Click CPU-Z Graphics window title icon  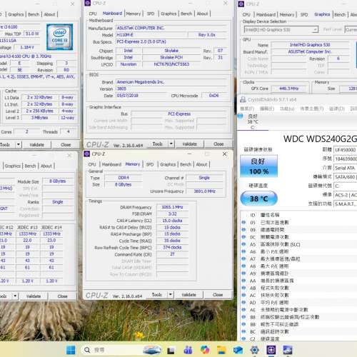[241, 4]
